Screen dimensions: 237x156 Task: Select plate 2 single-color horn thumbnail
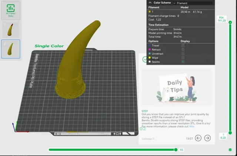pos(11,49)
